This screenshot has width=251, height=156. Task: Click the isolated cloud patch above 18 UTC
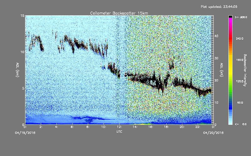pyautogui.click(x=172, y=65)
